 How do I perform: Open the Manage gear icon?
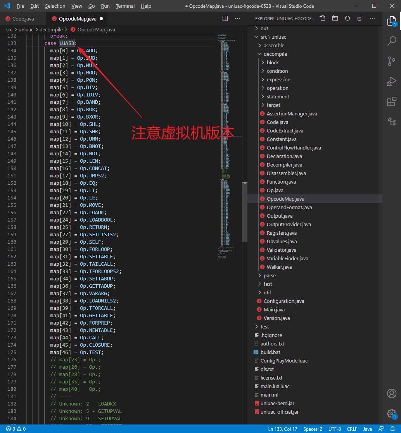(x=392, y=414)
